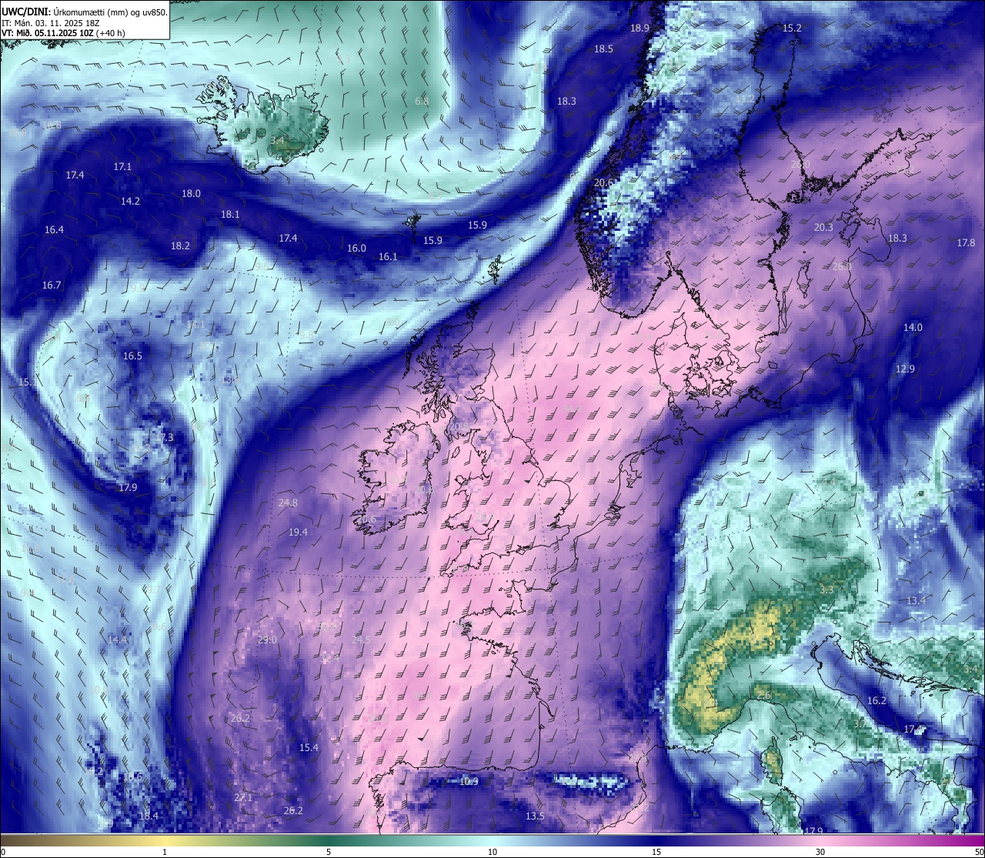985x858 pixels.
Task: Click the map value 14.2
Action: pos(130,201)
